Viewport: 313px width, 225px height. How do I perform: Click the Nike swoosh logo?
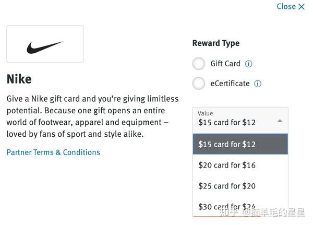coord(45,48)
